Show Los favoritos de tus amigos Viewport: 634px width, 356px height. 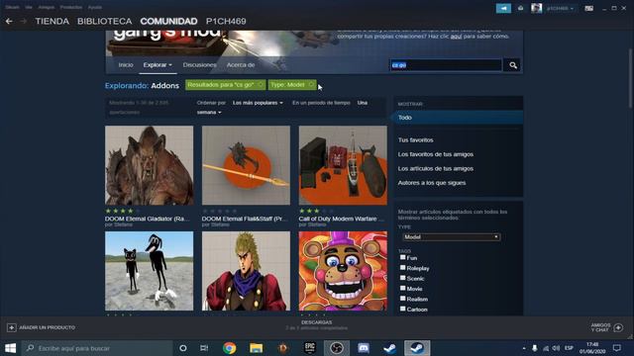point(436,154)
